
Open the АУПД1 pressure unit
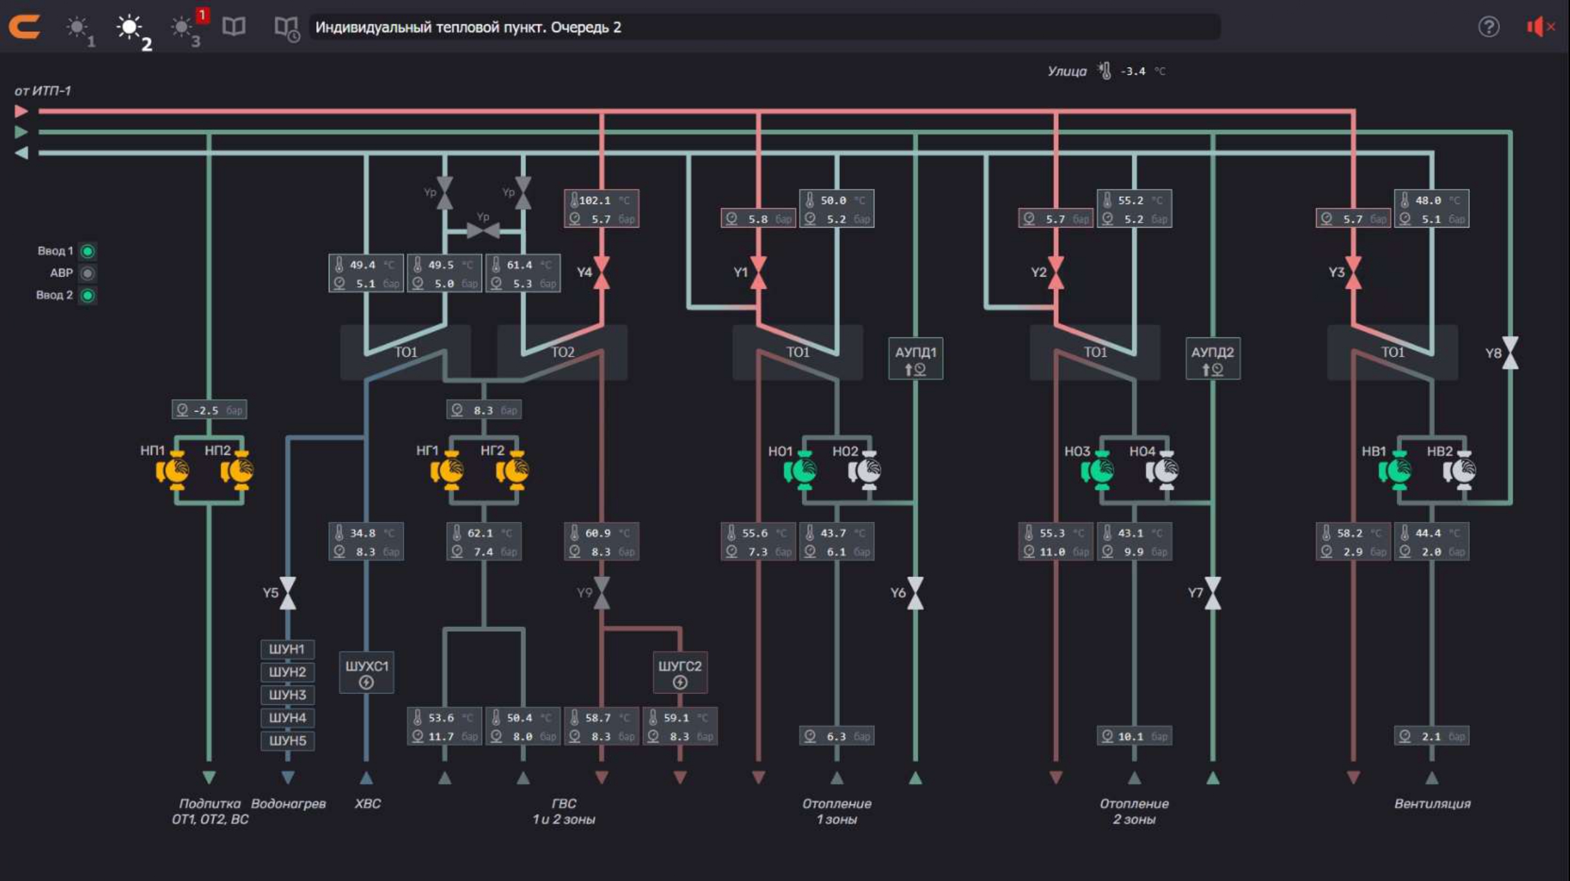[x=915, y=358]
